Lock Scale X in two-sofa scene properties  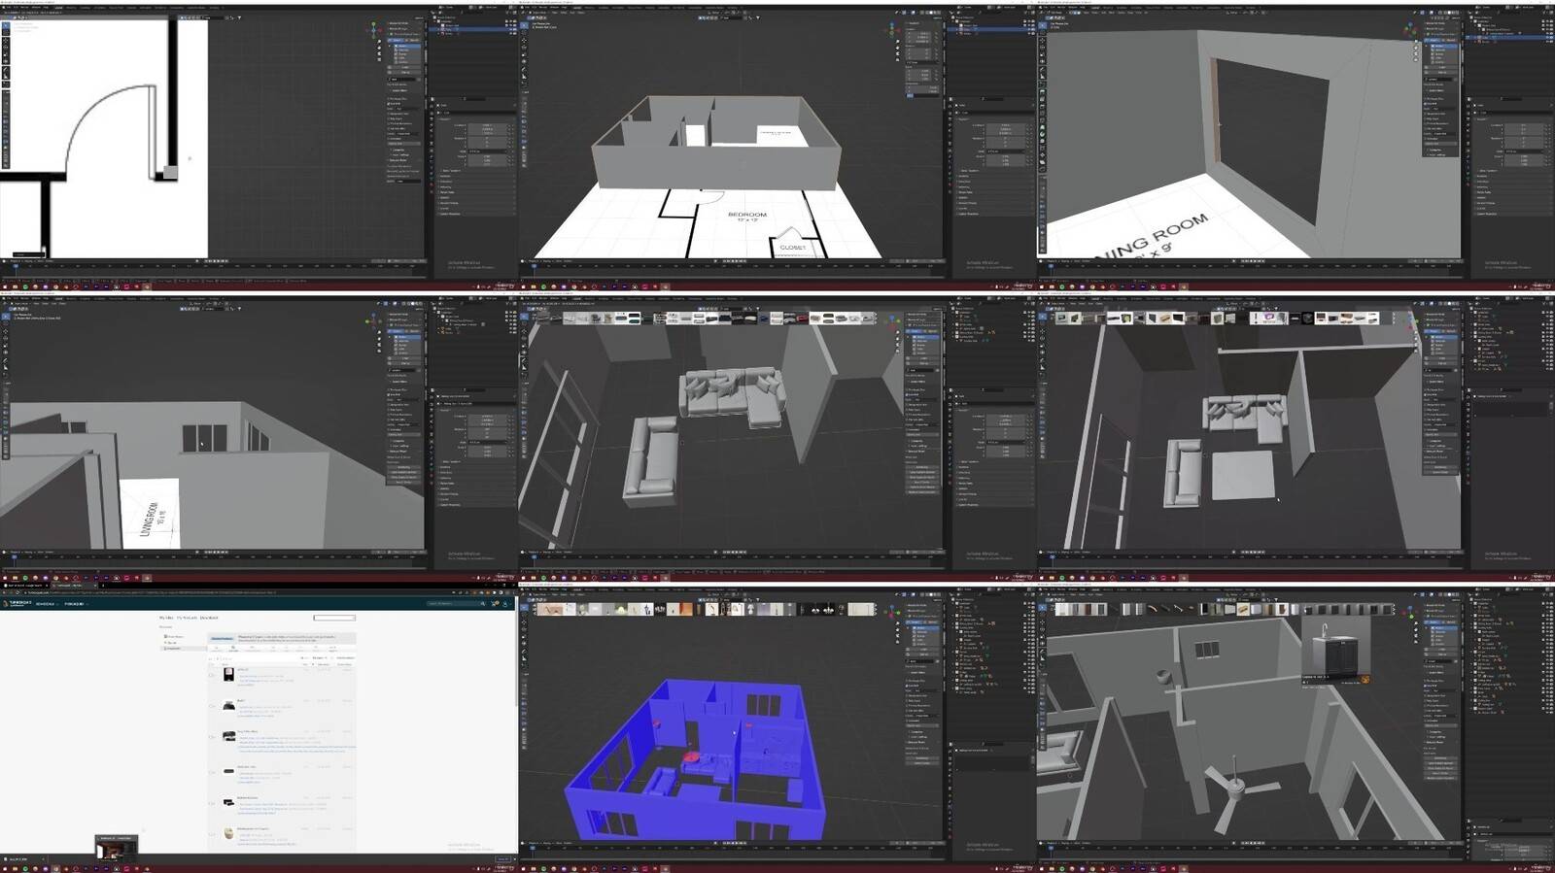1027,449
